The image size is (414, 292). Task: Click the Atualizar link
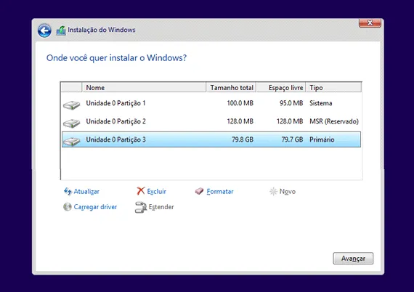[x=86, y=192]
